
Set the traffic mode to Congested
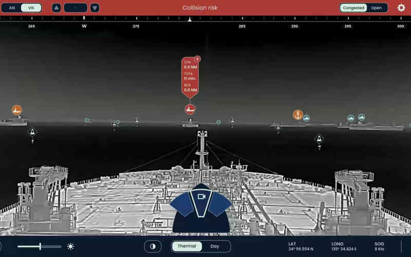[x=353, y=8]
